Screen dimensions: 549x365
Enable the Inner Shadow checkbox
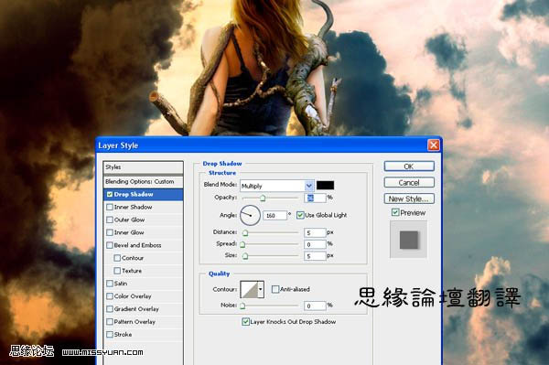pos(110,207)
